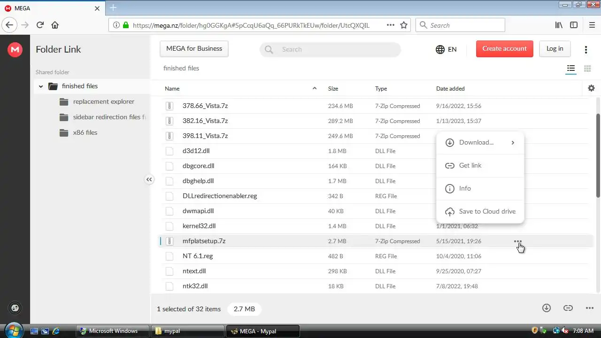The image size is (601, 338).
Task: Sort by Type column header
Action: point(381,88)
